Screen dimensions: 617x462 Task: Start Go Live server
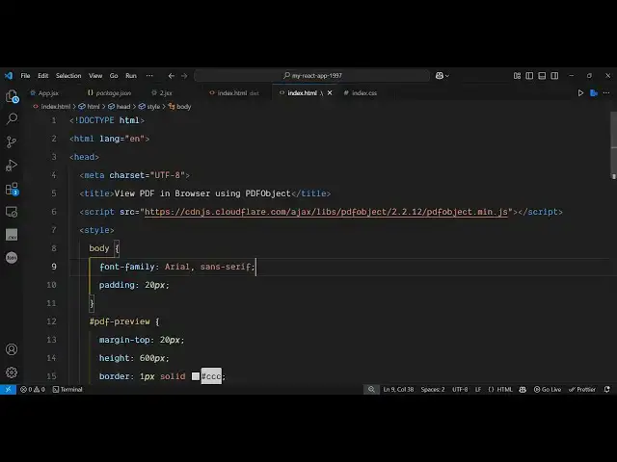[x=548, y=389]
